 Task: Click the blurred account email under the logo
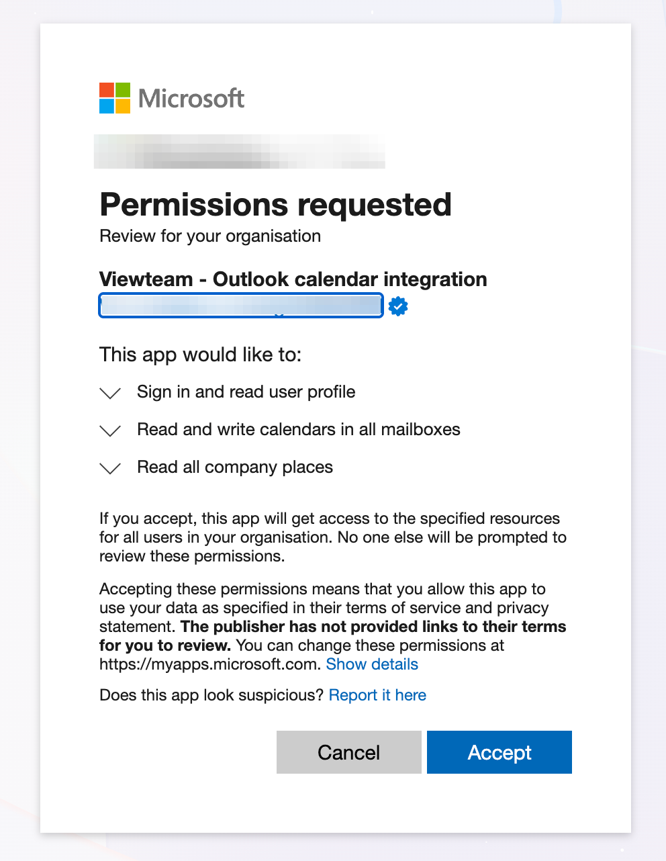point(240,151)
